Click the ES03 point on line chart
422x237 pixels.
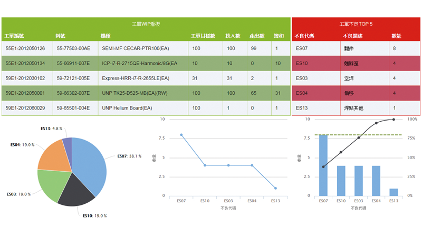pos(228,165)
